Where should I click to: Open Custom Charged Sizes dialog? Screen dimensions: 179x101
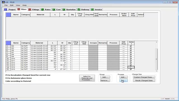[x=144, y=77]
